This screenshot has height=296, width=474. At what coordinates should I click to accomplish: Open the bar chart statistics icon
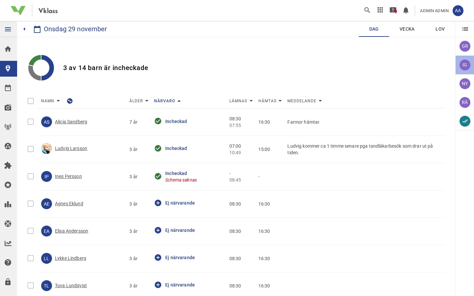(x=8, y=204)
